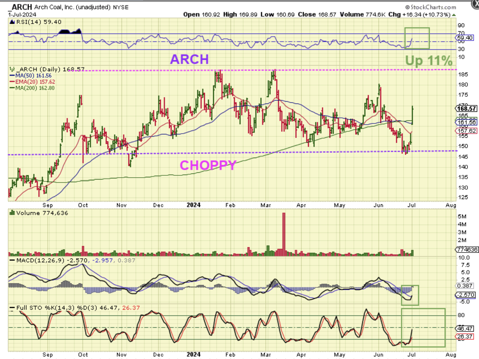Click '2M' on the volume scale
This screenshot has width=479, height=359.
coord(462,240)
